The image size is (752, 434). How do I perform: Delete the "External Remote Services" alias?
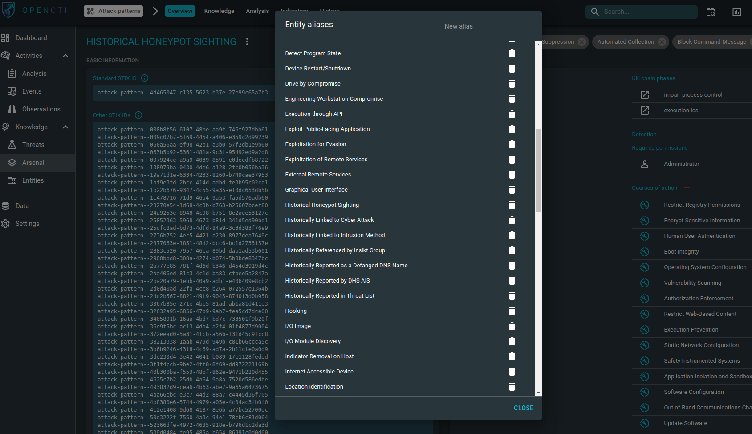coord(512,175)
